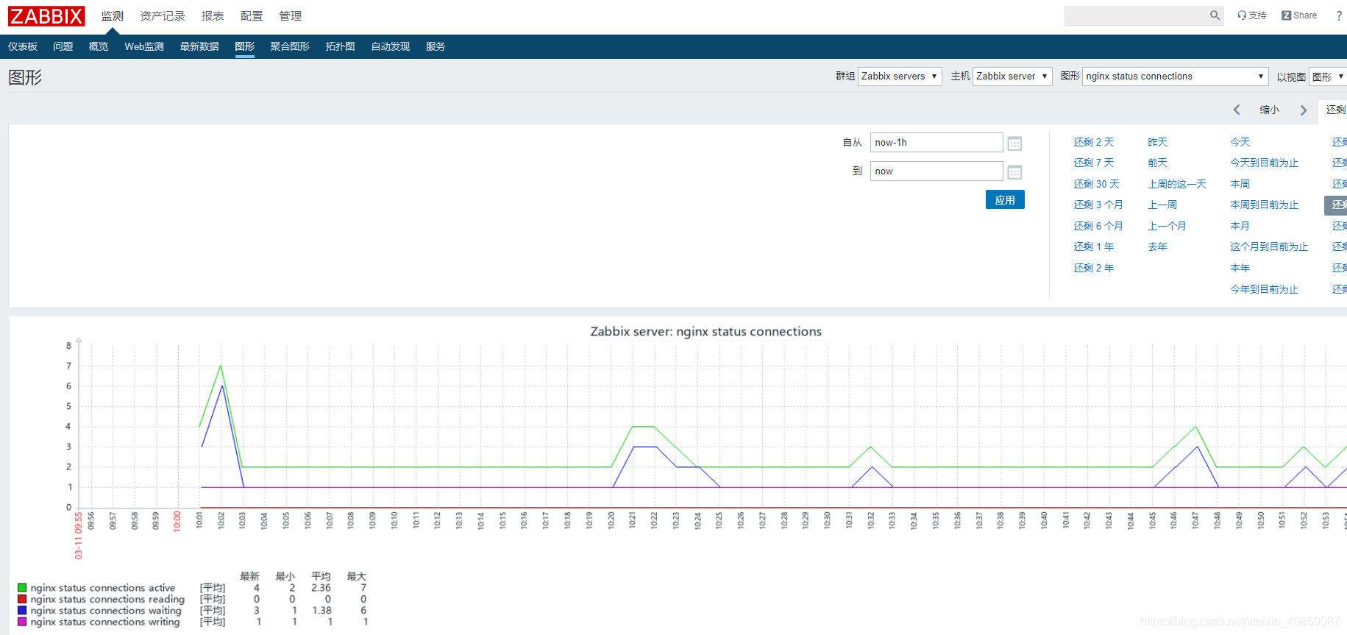Go to Web监测 submenu
This screenshot has height=635, width=1347.
coord(144,46)
